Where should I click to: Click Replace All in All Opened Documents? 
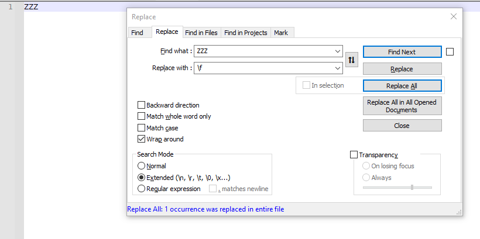pyautogui.click(x=402, y=106)
